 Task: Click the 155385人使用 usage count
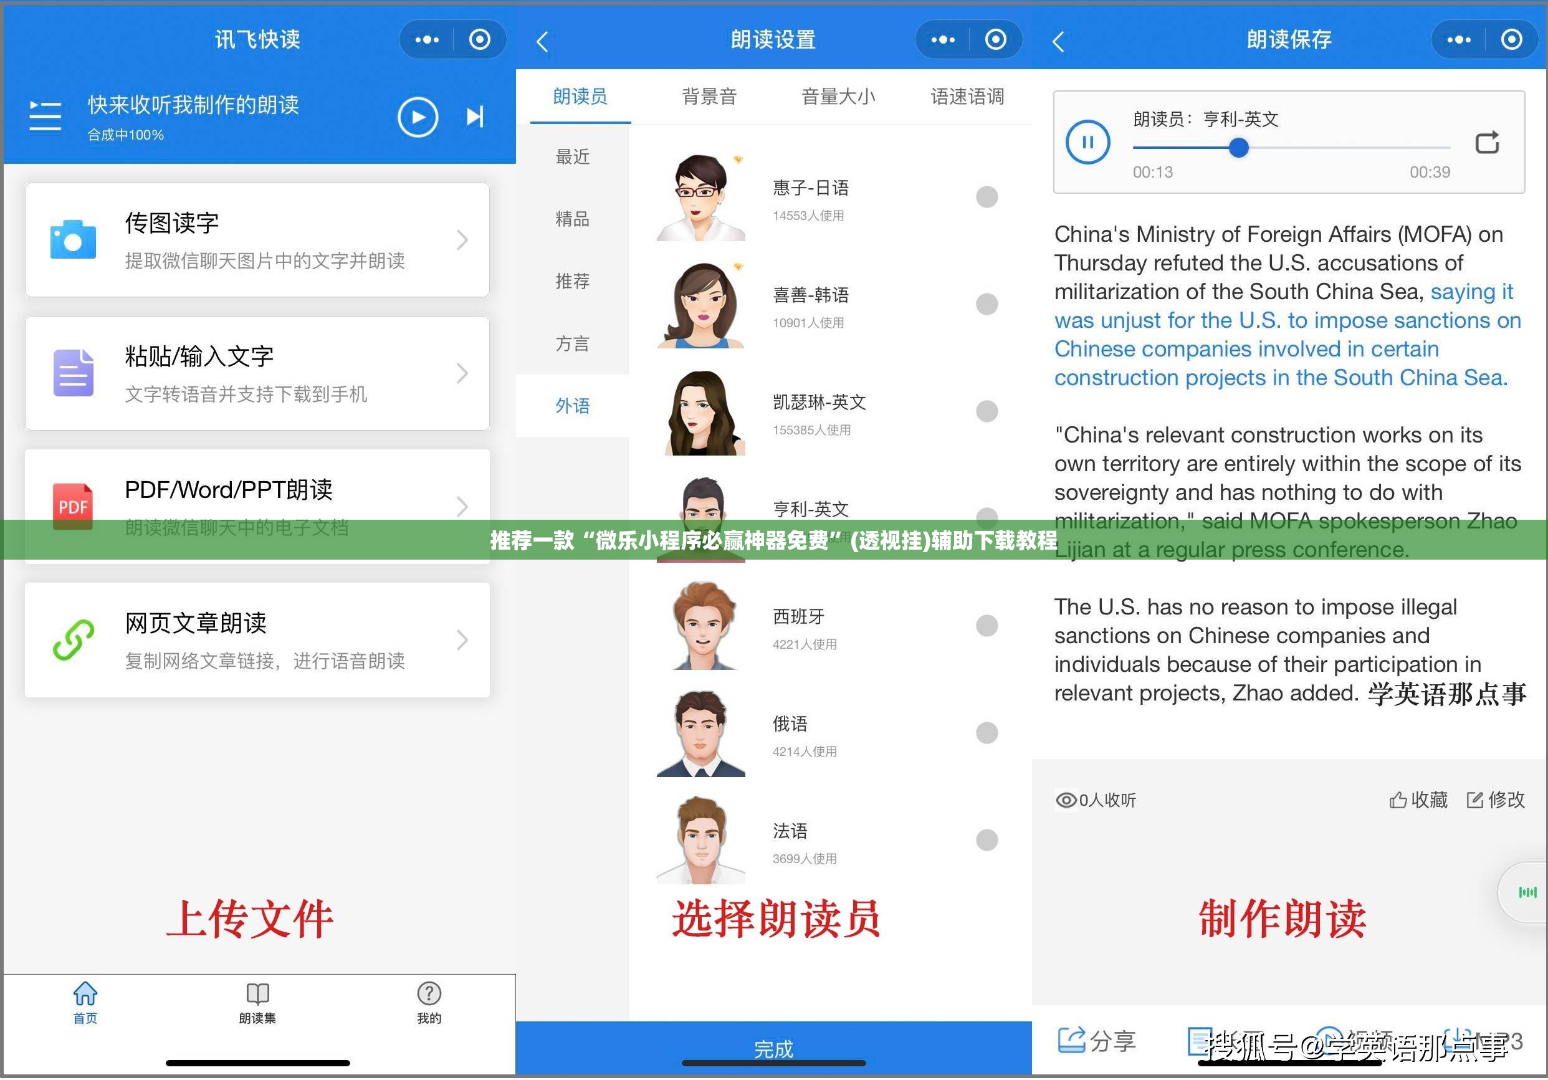812,430
